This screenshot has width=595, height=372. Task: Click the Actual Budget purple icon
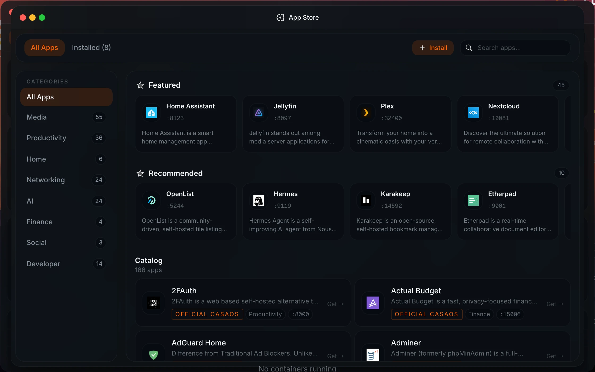(373, 303)
